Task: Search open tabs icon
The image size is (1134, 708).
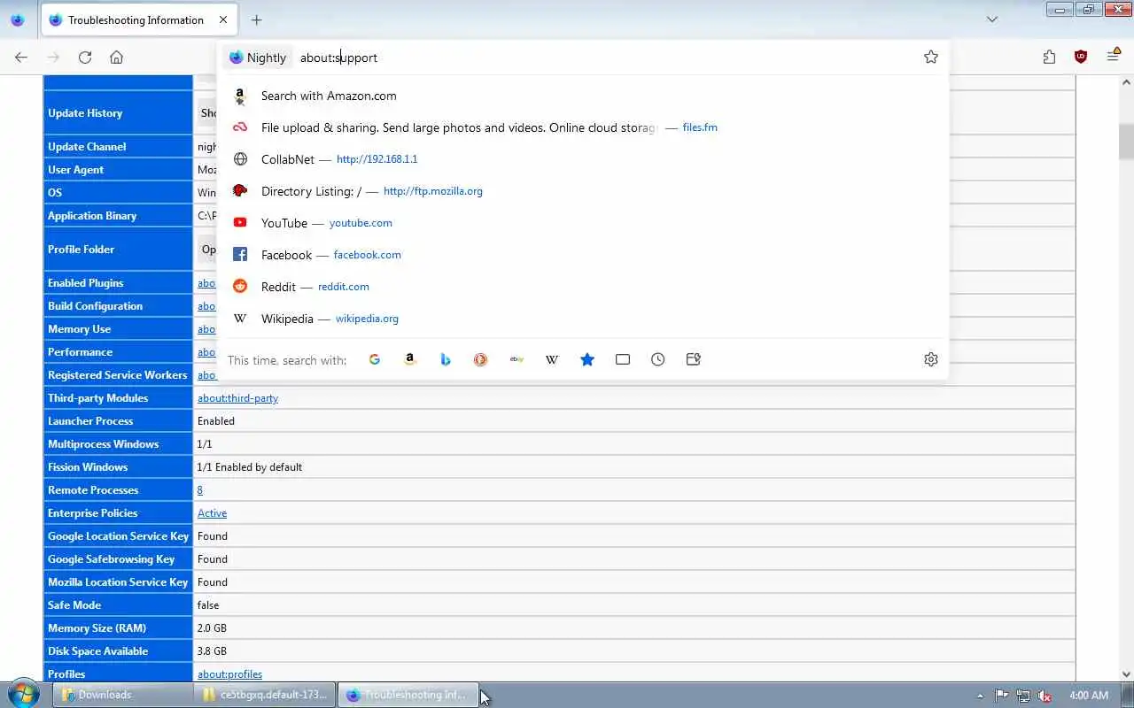Action: tap(623, 359)
